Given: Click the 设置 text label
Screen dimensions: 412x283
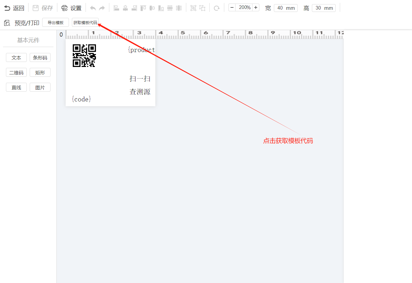Looking at the screenshot, I should 76,8.
